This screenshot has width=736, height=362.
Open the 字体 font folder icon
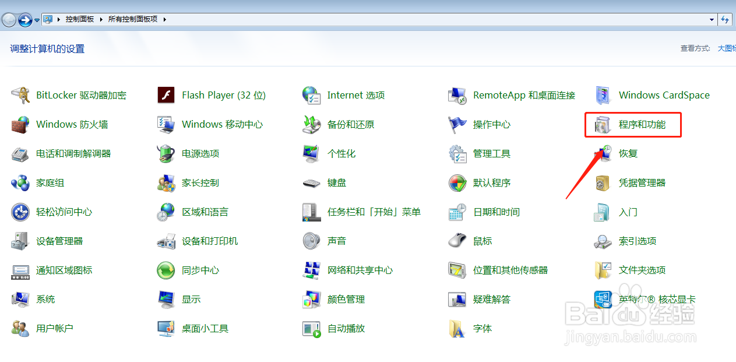(457, 328)
